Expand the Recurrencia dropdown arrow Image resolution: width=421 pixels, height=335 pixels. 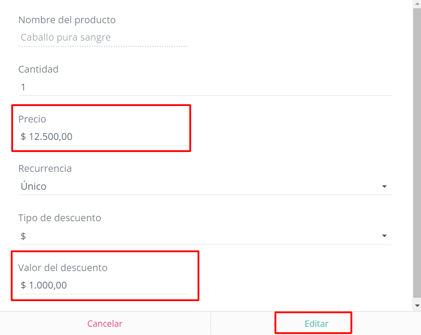tap(384, 186)
